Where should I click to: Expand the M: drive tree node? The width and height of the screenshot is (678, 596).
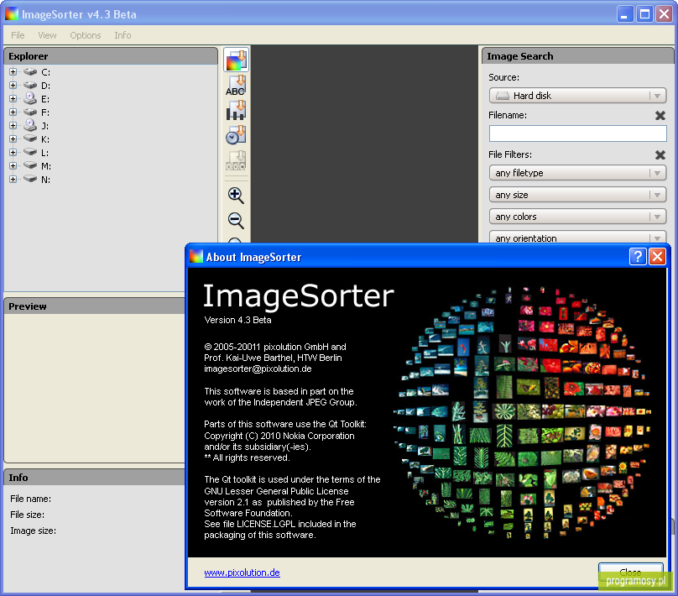[13, 165]
